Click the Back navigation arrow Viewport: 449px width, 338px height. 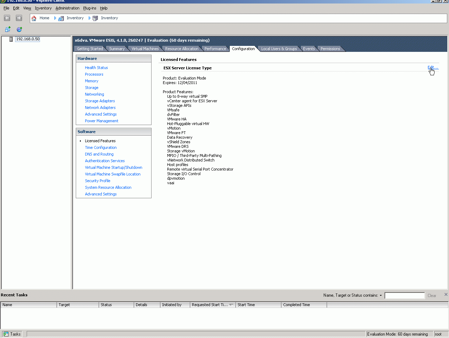coord(7,18)
